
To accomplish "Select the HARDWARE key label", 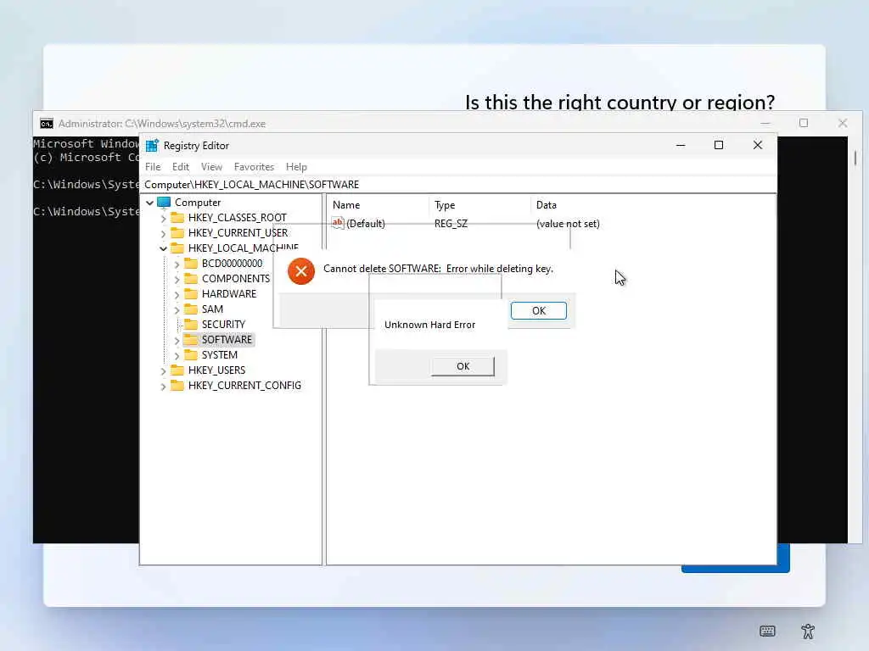I will (x=229, y=294).
